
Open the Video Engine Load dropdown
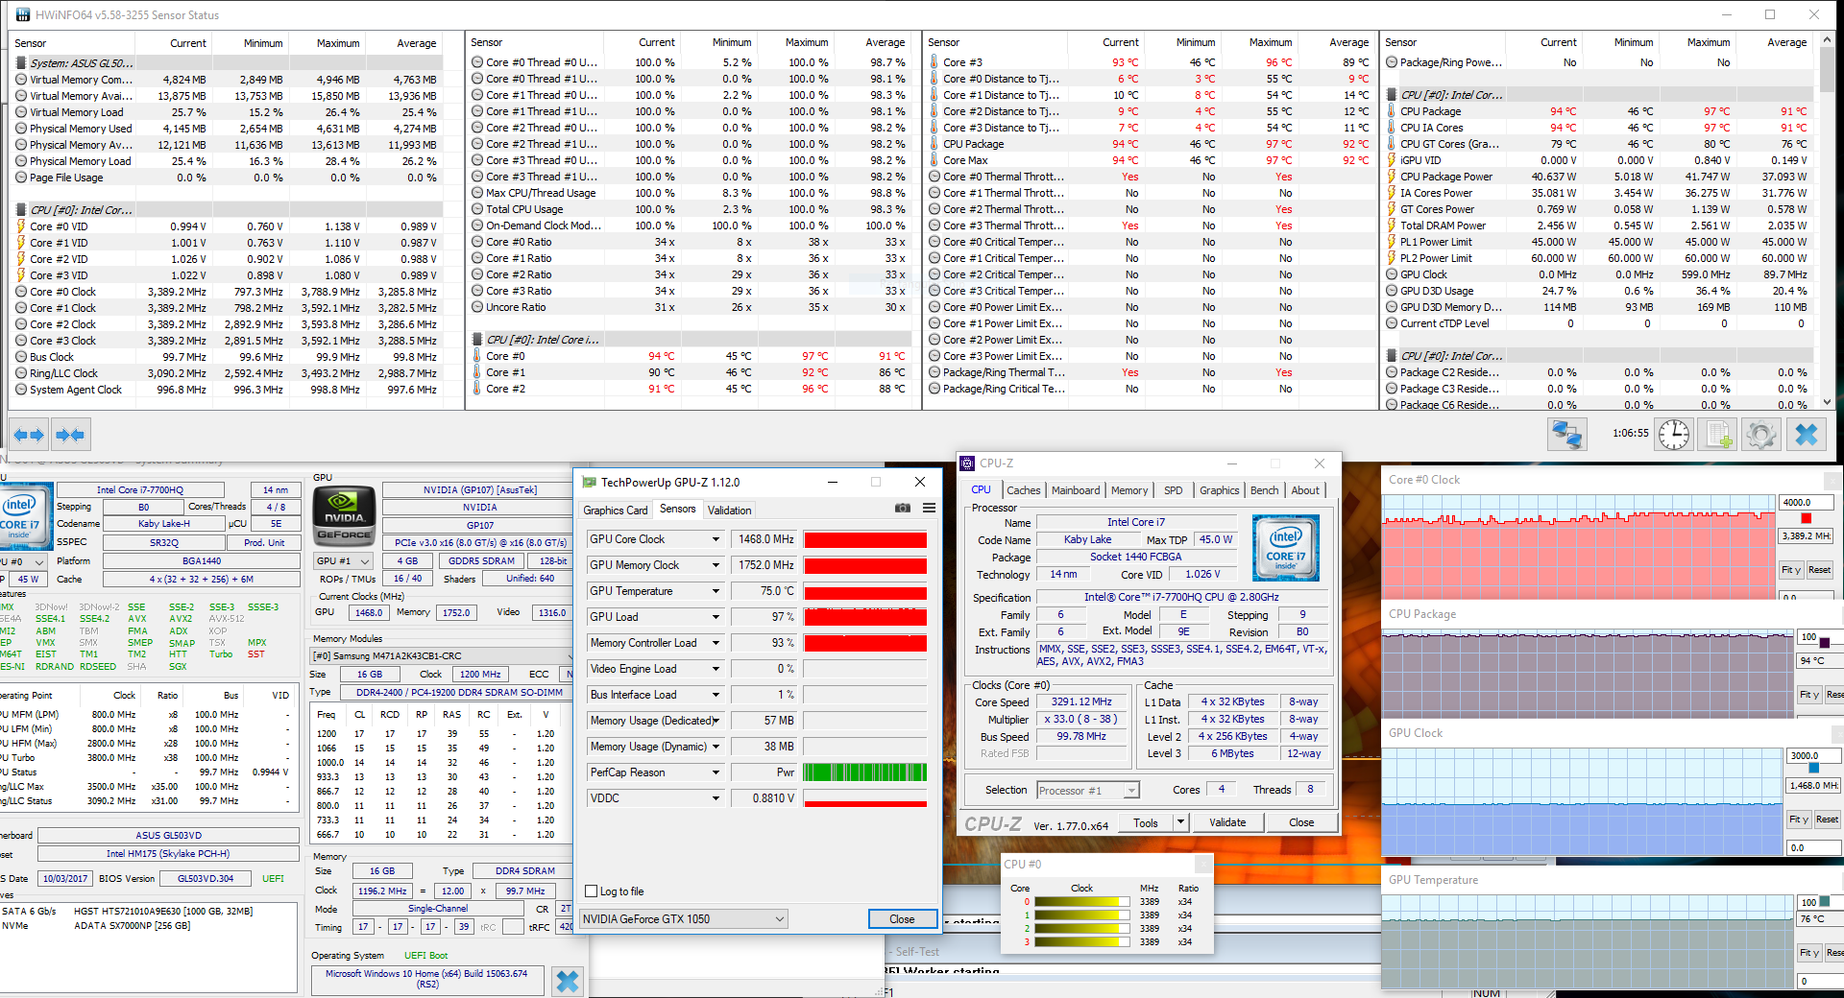tap(716, 669)
